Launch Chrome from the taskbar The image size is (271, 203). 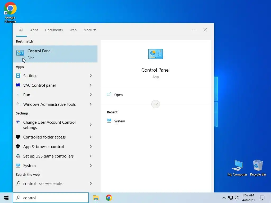109,198
